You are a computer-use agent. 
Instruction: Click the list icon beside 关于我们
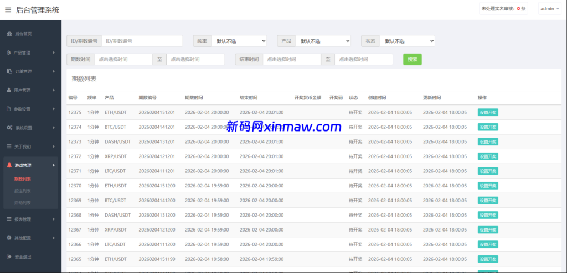pos(9,146)
